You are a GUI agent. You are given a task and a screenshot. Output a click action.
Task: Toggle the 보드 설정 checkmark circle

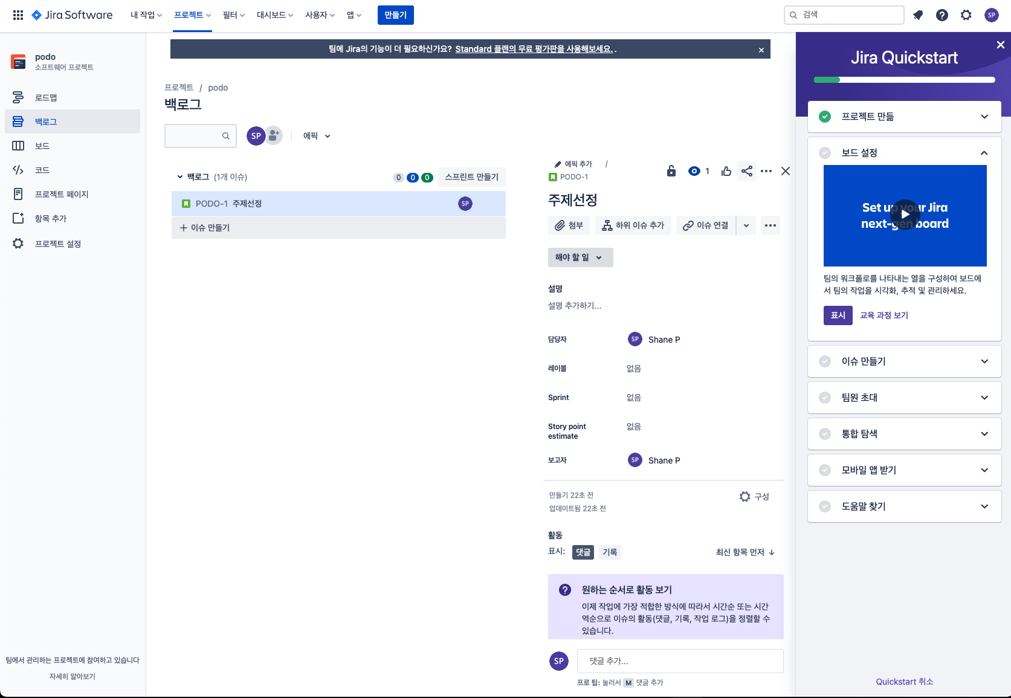point(825,153)
